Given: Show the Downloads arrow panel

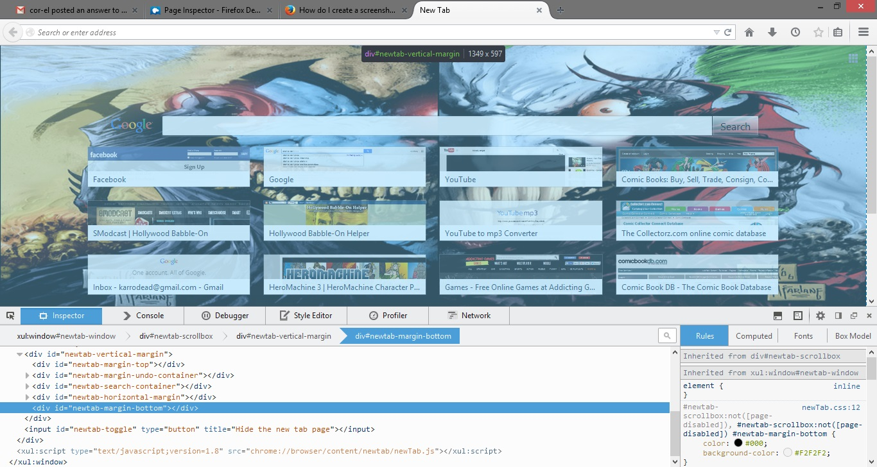Looking at the screenshot, I should 772,32.
